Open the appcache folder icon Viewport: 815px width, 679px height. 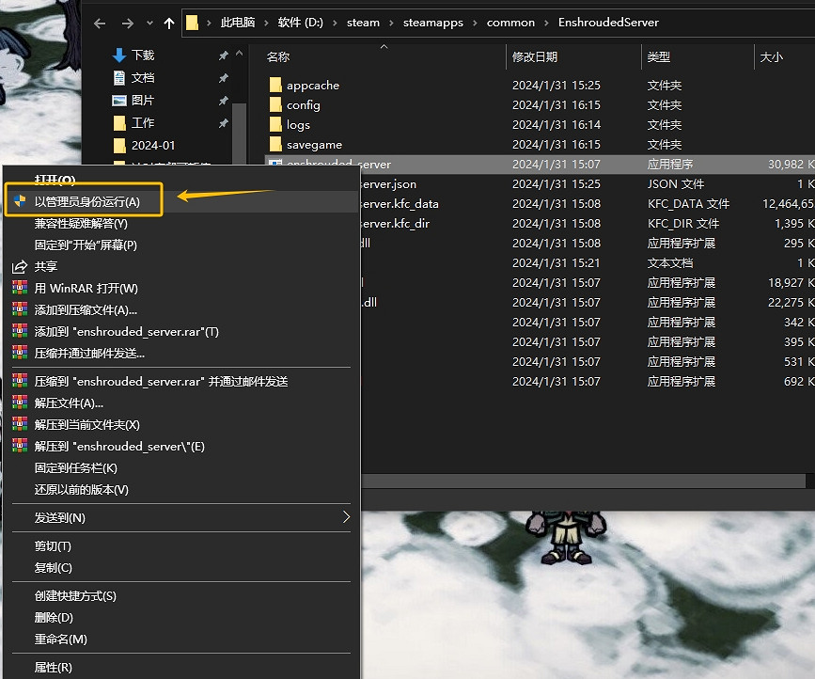[x=275, y=85]
